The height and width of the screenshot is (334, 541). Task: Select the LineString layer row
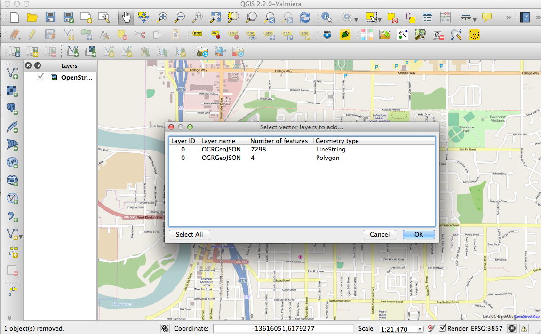coord(302,150)
